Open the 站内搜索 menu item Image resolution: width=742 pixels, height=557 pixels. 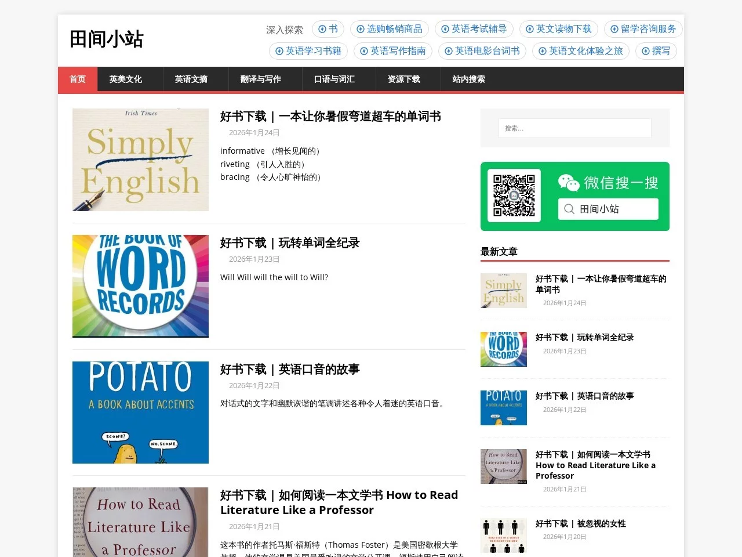point(468,79)
